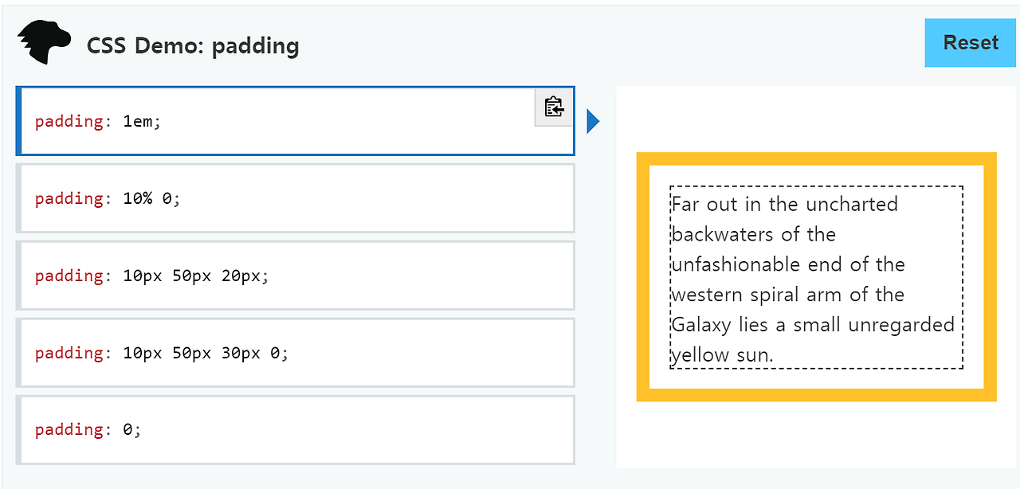The width and height of the screenshot is (1020, 489).
Task: Click the blue arrow beside selected example
Action: [593, 121]
